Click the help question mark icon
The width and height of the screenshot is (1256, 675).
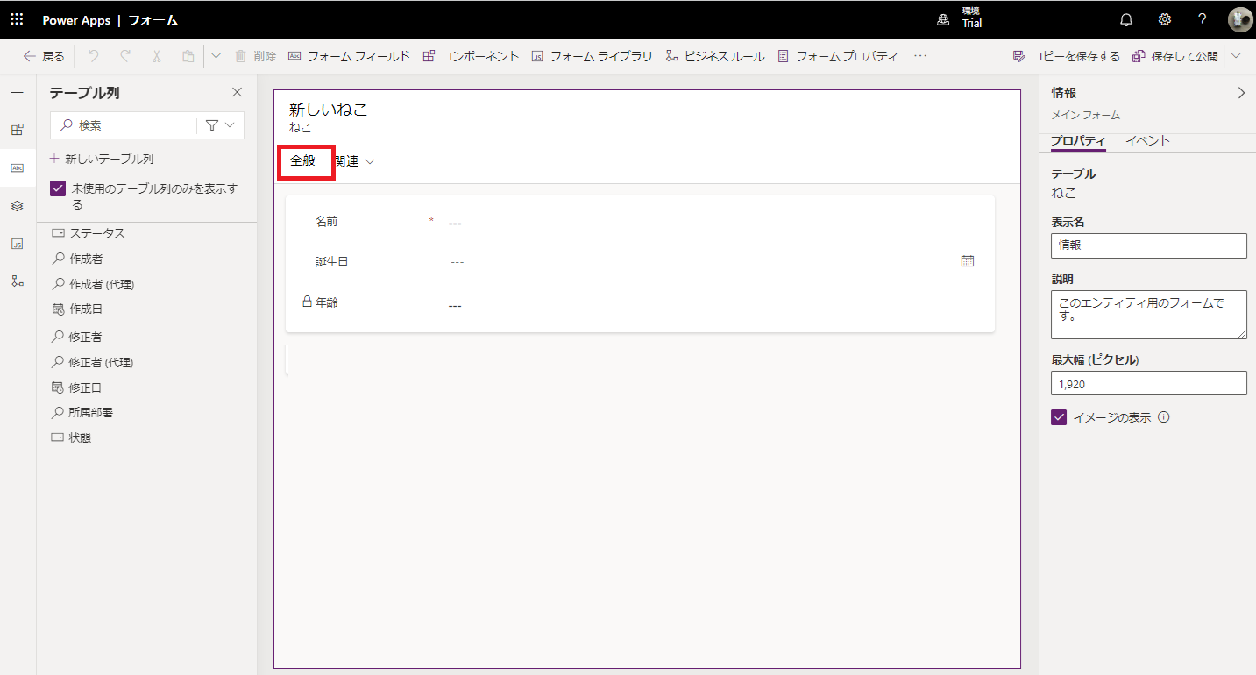(x=1202, y=19)
